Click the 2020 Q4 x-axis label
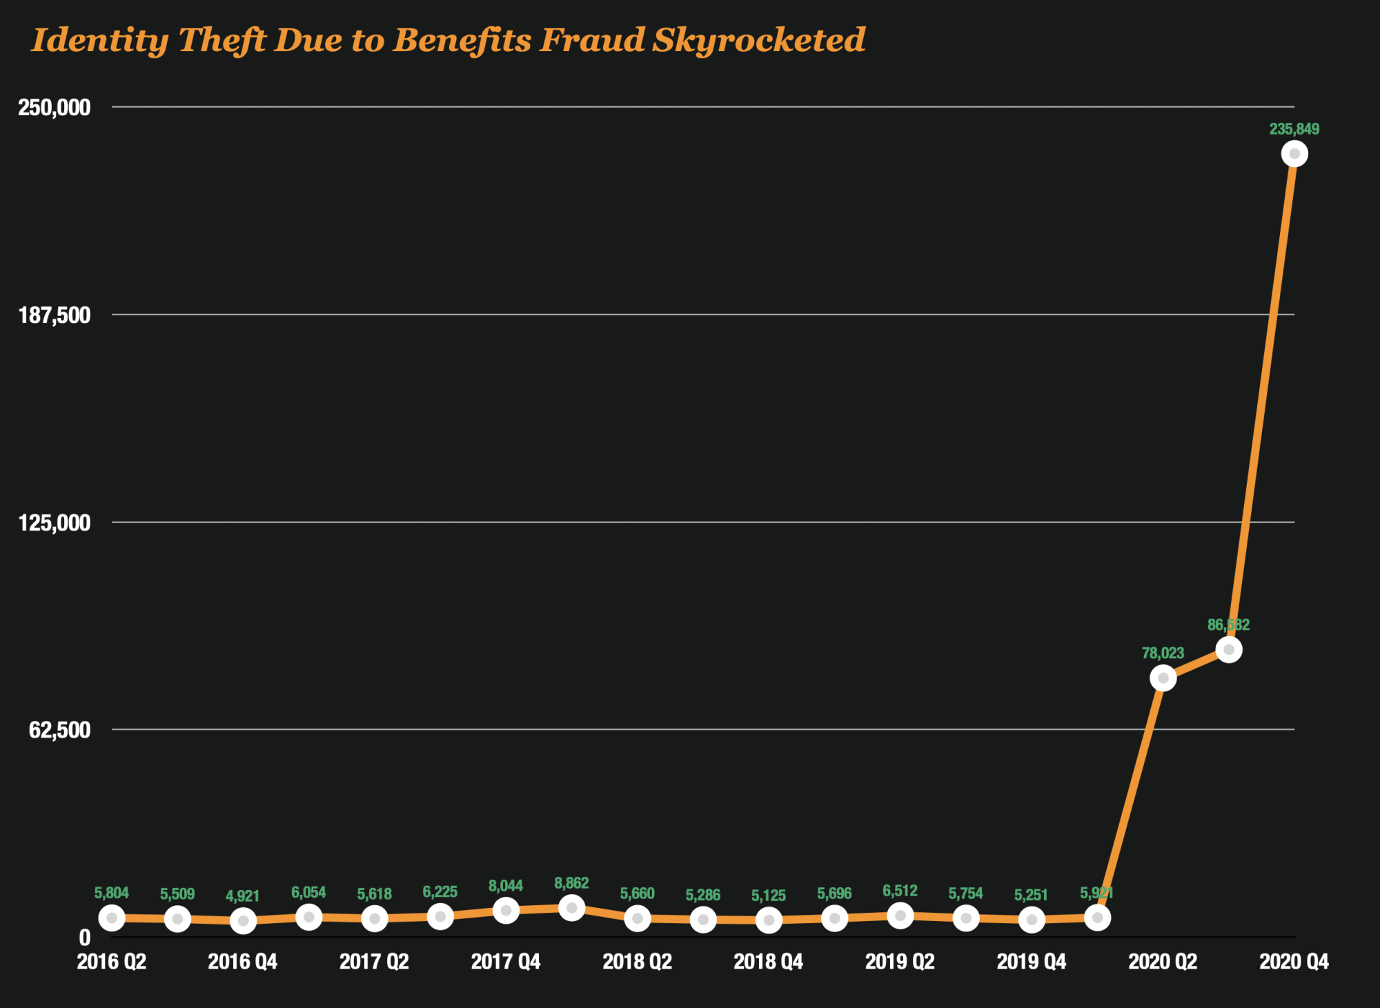Image resolution: width=1380 pixels, height=1008 pixels. pos(1294,962)
